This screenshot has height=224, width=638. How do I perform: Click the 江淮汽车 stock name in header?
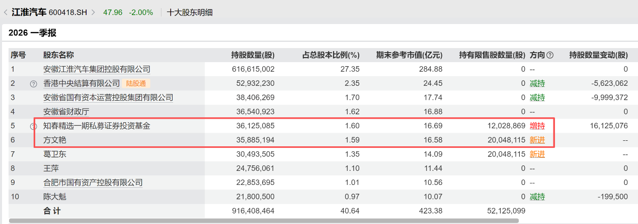(x=29, y=13)
